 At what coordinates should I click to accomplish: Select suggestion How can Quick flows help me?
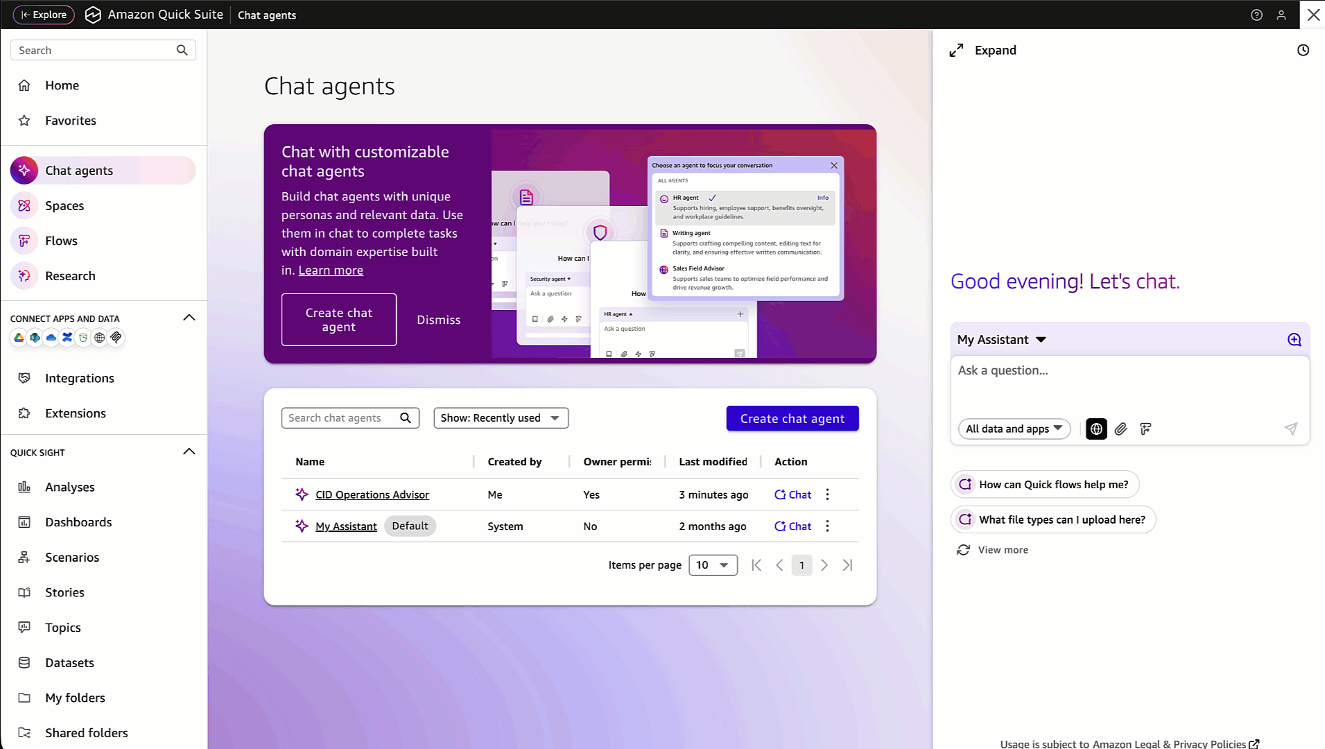coord(1045,485)
